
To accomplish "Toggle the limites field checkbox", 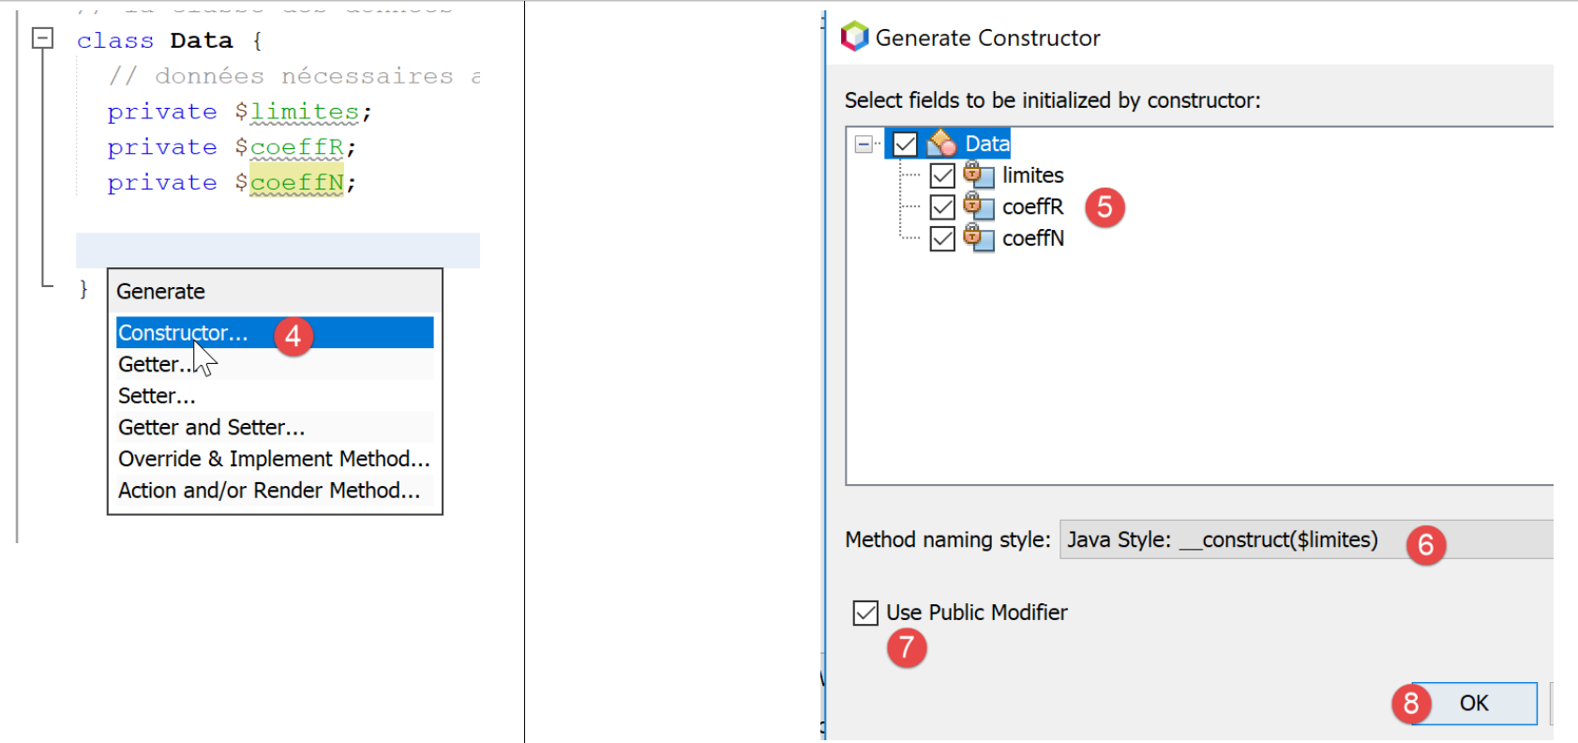I will tap(942, 175).
